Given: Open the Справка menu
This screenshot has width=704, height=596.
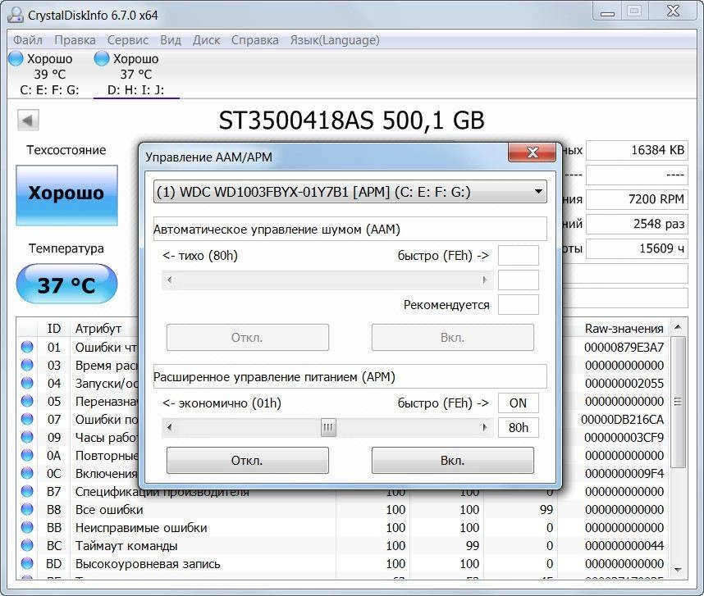Looking at the screenshot, I should (x=254, y=40).
